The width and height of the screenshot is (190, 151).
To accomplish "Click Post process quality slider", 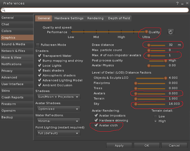I will click(x=158, y=61).
